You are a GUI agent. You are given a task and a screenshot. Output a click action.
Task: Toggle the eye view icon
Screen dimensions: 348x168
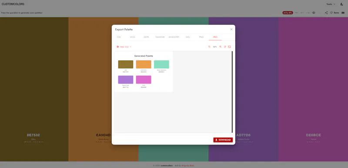click(x=314, y=13)
